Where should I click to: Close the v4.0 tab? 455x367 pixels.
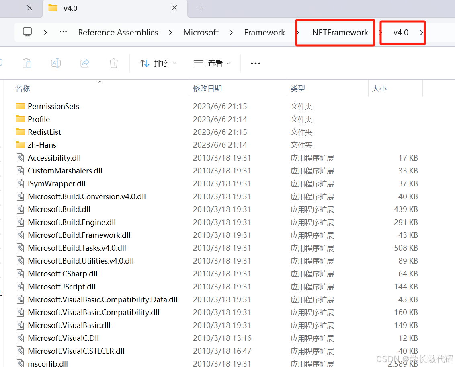174,8
